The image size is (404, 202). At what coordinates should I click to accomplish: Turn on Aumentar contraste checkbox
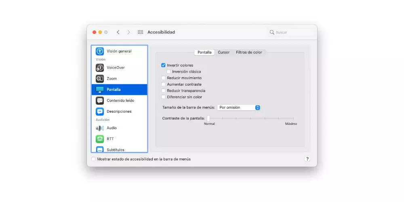pyautogui.click(x=164, y=84)
